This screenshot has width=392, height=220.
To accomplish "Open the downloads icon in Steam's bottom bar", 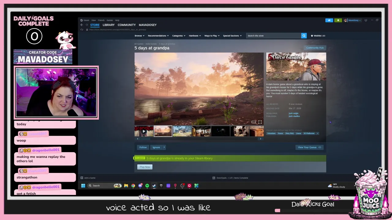I will (x=214, y=178).
